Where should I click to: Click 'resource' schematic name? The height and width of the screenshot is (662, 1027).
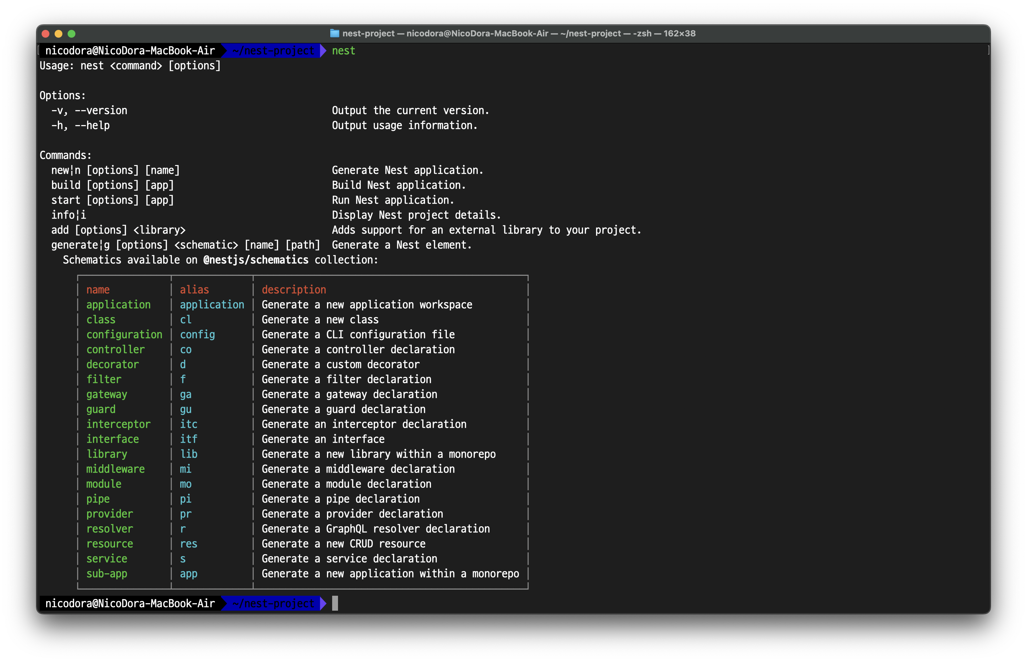pyautogui.click(x=110, y=544)
